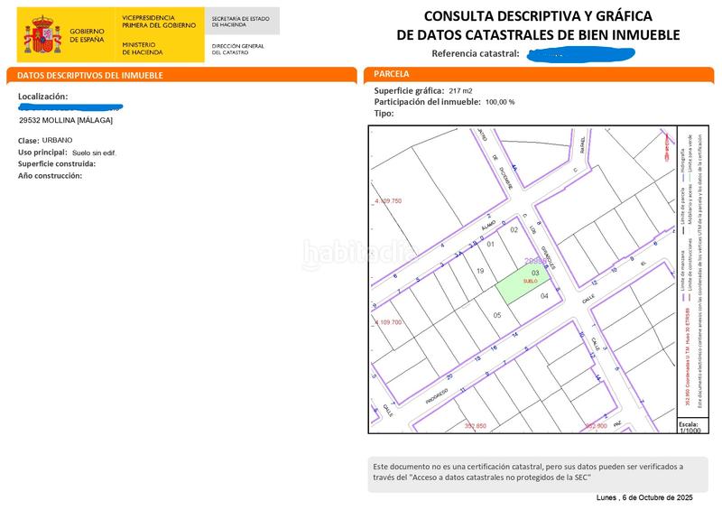This screenshot has height=510, width=722.
Task: Click the '29532 MOLLINA [MÁLAGA]' address line
Action: point(66,120)
